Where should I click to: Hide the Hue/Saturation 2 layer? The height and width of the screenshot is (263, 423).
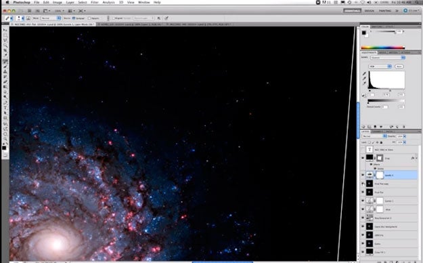363,218
